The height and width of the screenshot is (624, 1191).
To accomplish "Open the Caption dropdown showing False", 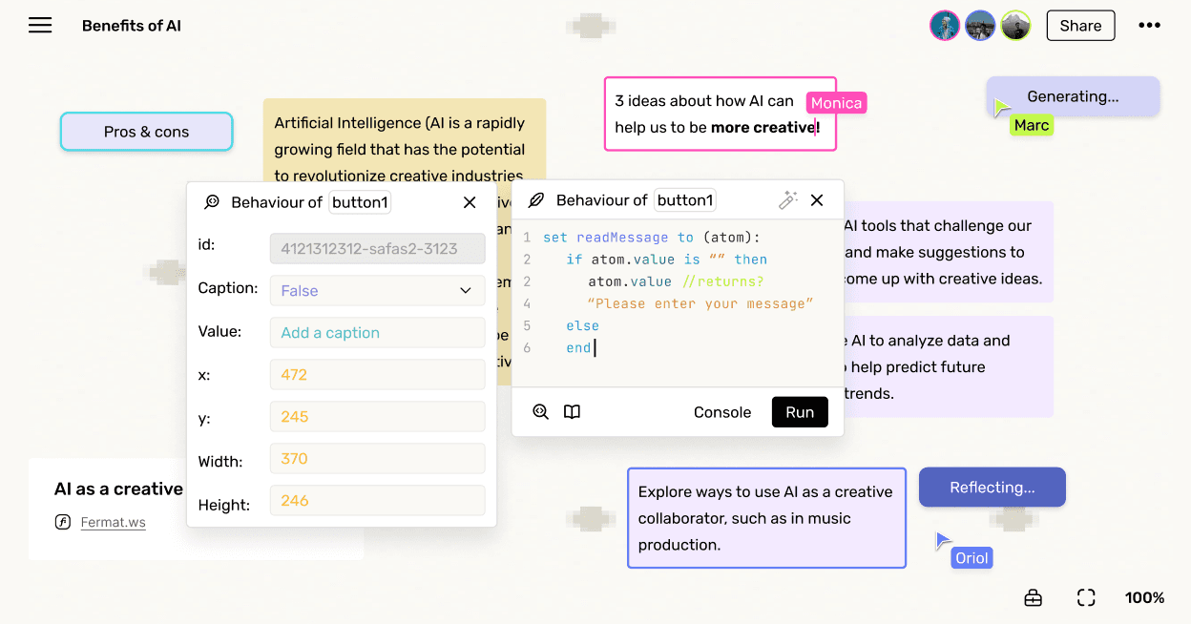I will [x=377, y=290].
